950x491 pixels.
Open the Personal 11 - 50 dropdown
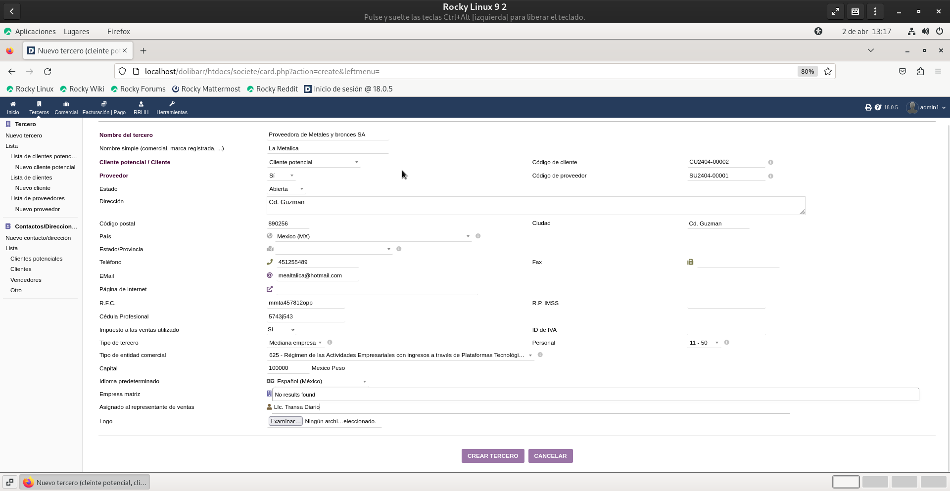704,343
